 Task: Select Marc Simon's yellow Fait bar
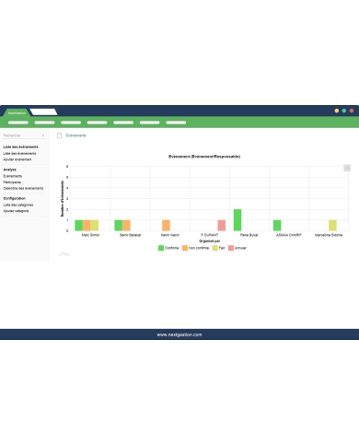pyautogui.click(x=95, y=225)
